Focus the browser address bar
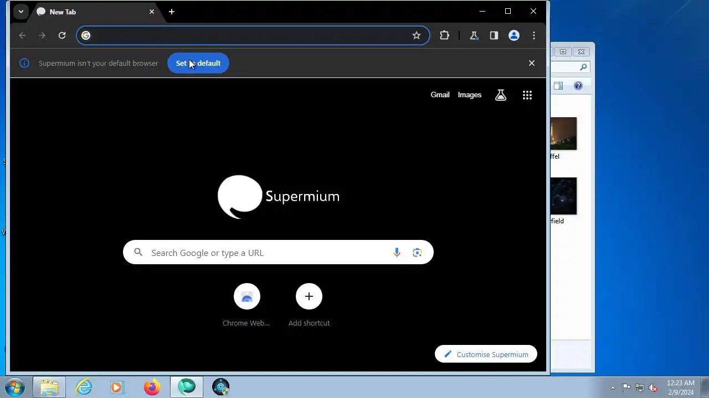This screenshot has width=709, height=398. coord(252,35)
